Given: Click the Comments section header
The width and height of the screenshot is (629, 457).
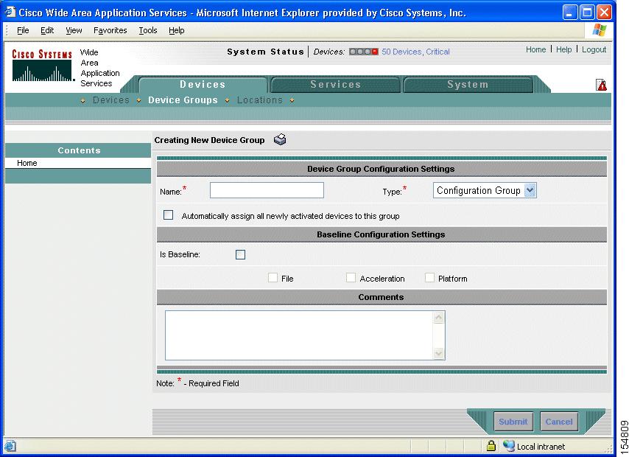Looking at the screenshot, I should coord(381,297).
